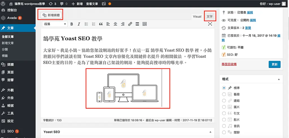Insert a bulleted list
289x138 pixels.
86,24
